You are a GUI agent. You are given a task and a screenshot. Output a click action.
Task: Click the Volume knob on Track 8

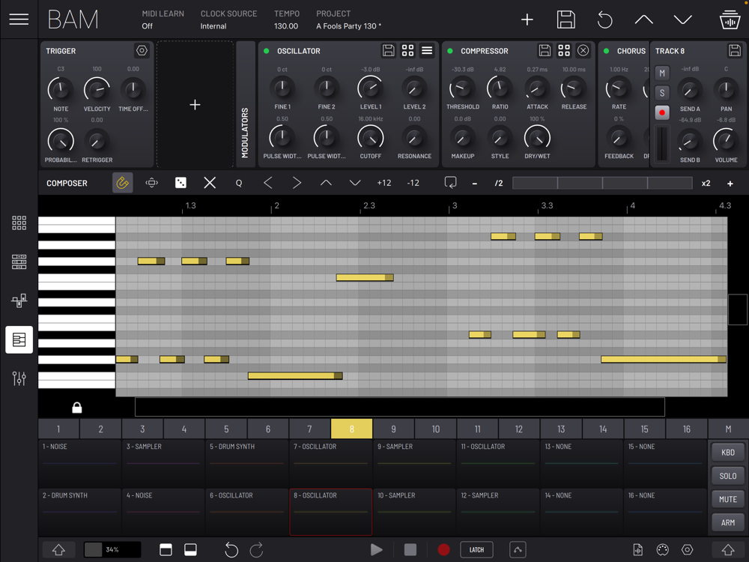pos(725,140)
